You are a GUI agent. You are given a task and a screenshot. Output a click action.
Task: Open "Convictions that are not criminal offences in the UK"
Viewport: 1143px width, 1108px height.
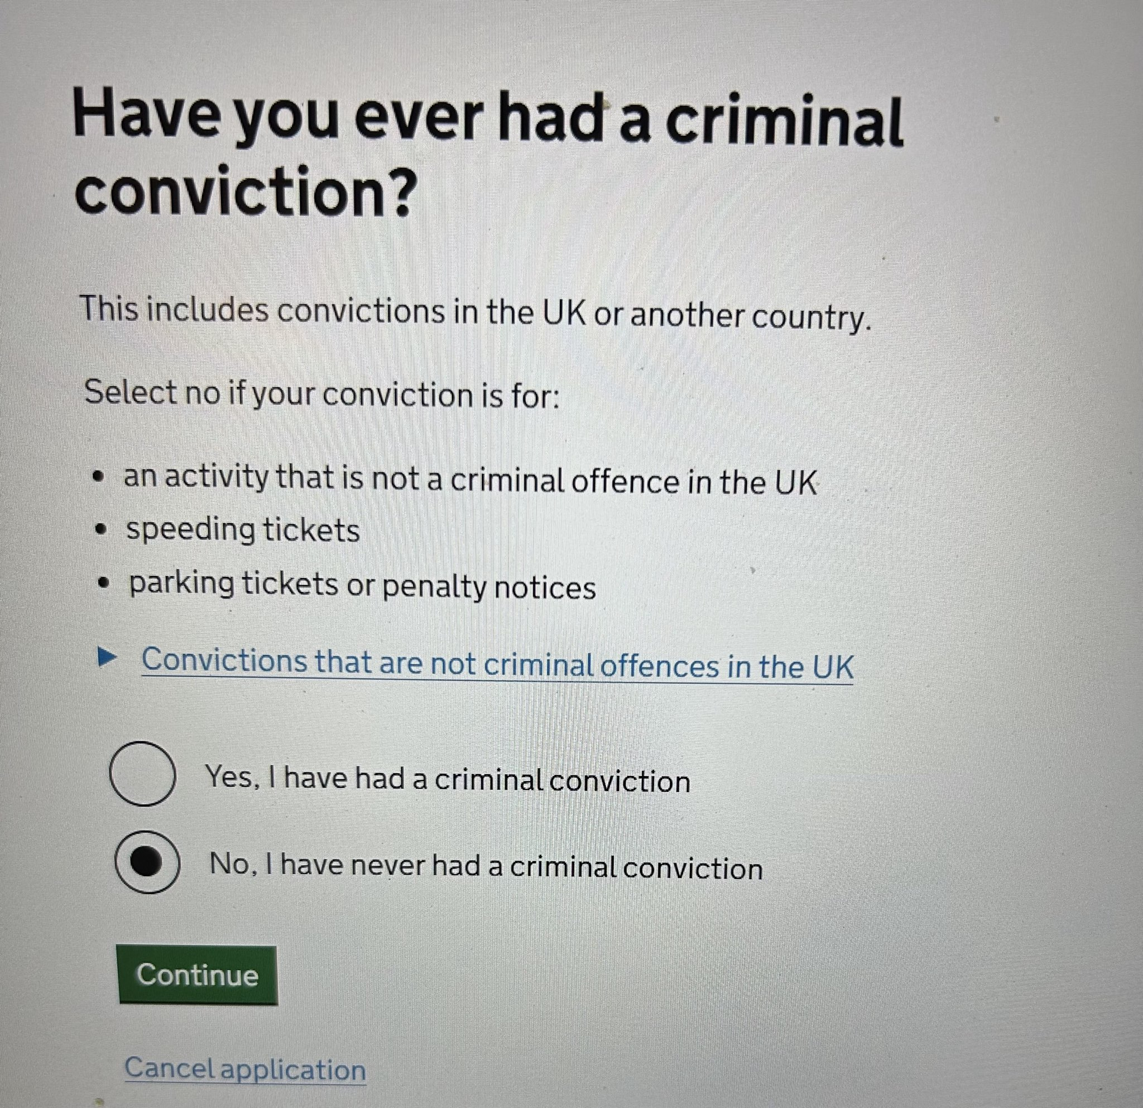tap(497, 664)
